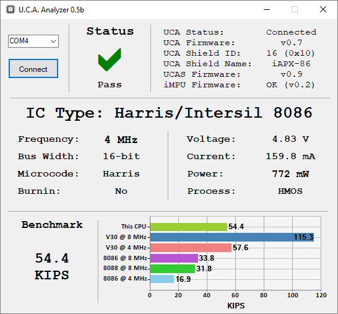Click the '8088 @ 8 MHz' chart label
338x314 pixels.
tap(125, 268)
